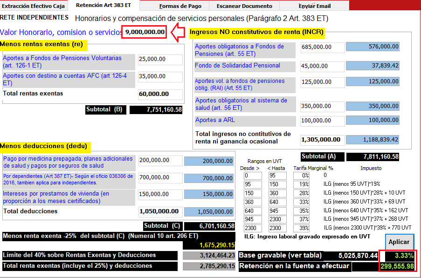421x278 pixels.
Task: Select the 'Ingresos NO constitutivos de renta (INCR)' heading
Action: [x=256, y=32]
